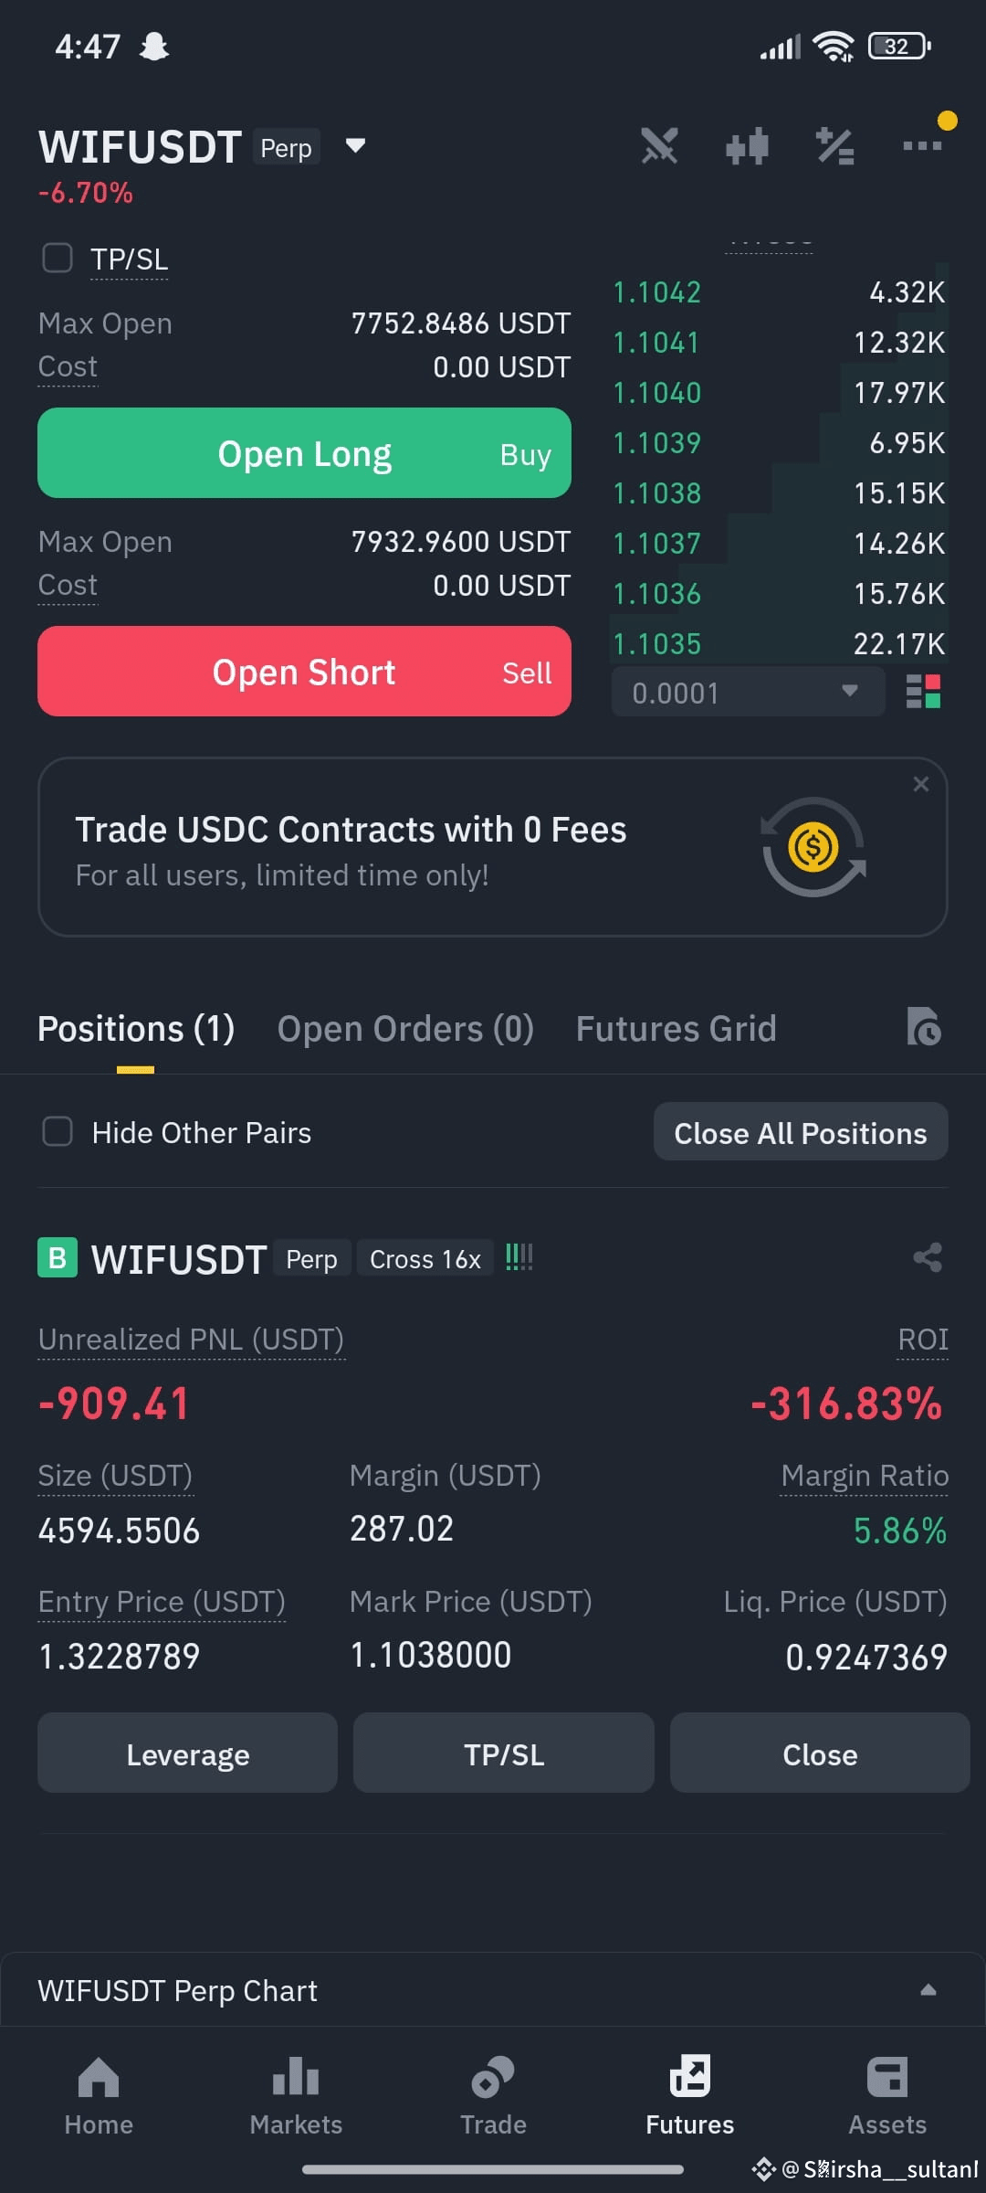Expand the WIFUSDT Perp Chart panel
This screenshot has height=2193, width=986.
[x=493, y=1990]
